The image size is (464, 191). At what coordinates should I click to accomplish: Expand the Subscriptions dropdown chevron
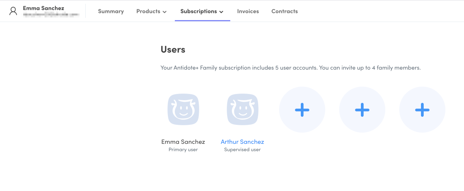(x=221, y=12)
